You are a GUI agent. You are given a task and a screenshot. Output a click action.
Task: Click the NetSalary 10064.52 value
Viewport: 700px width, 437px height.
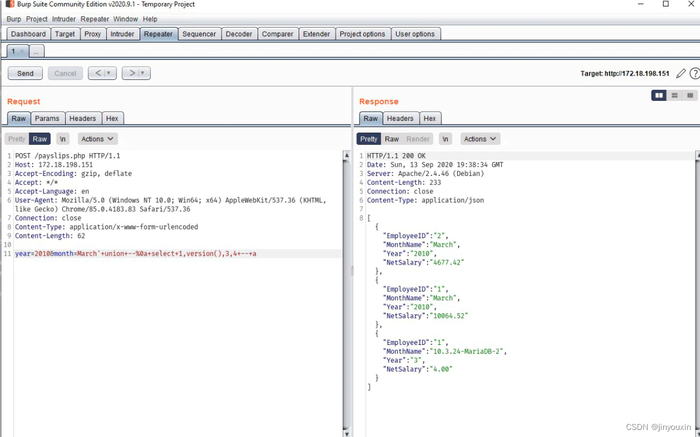[x=448, y=316]
